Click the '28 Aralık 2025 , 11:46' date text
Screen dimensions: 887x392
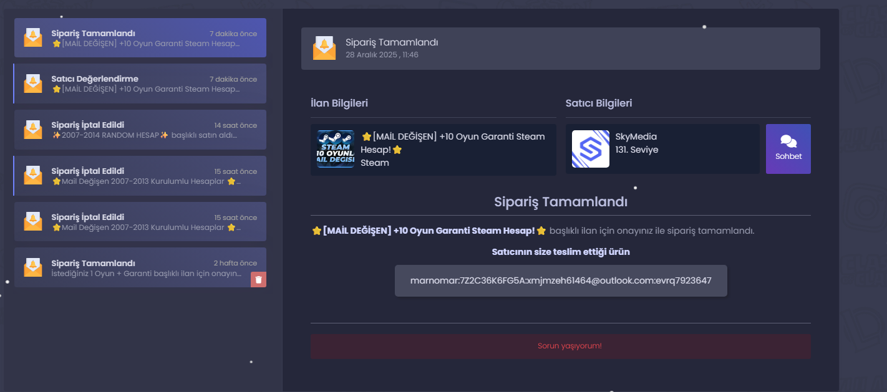pos(382,55)
